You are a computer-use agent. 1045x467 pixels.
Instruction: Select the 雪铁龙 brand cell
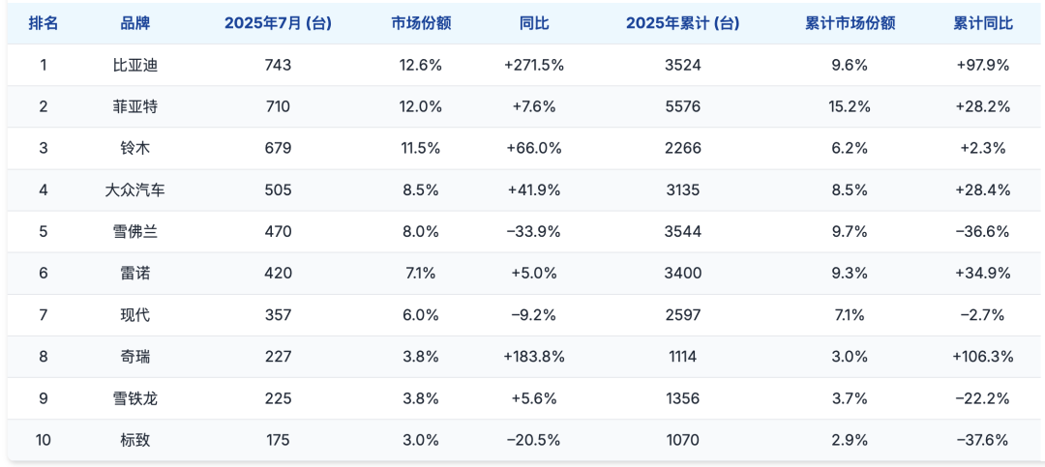coord(134,398)
